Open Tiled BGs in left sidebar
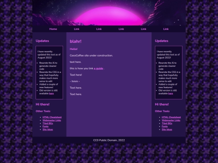 click(48, 124)
